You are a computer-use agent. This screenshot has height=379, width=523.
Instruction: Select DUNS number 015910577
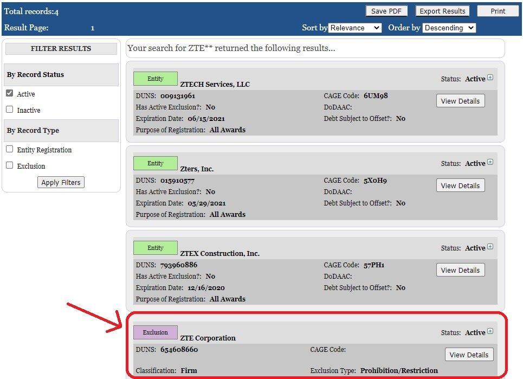[x=177, y=181]
